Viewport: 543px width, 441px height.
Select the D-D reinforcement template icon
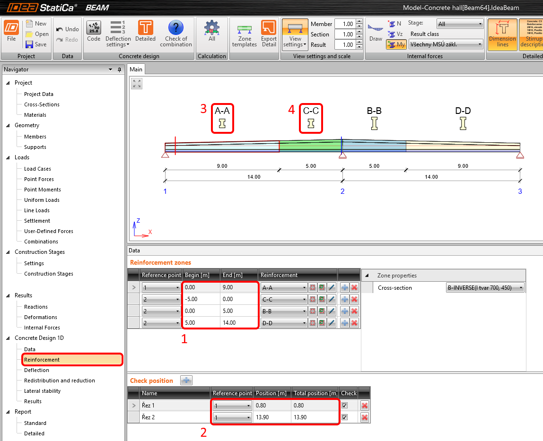coord(463,123)
